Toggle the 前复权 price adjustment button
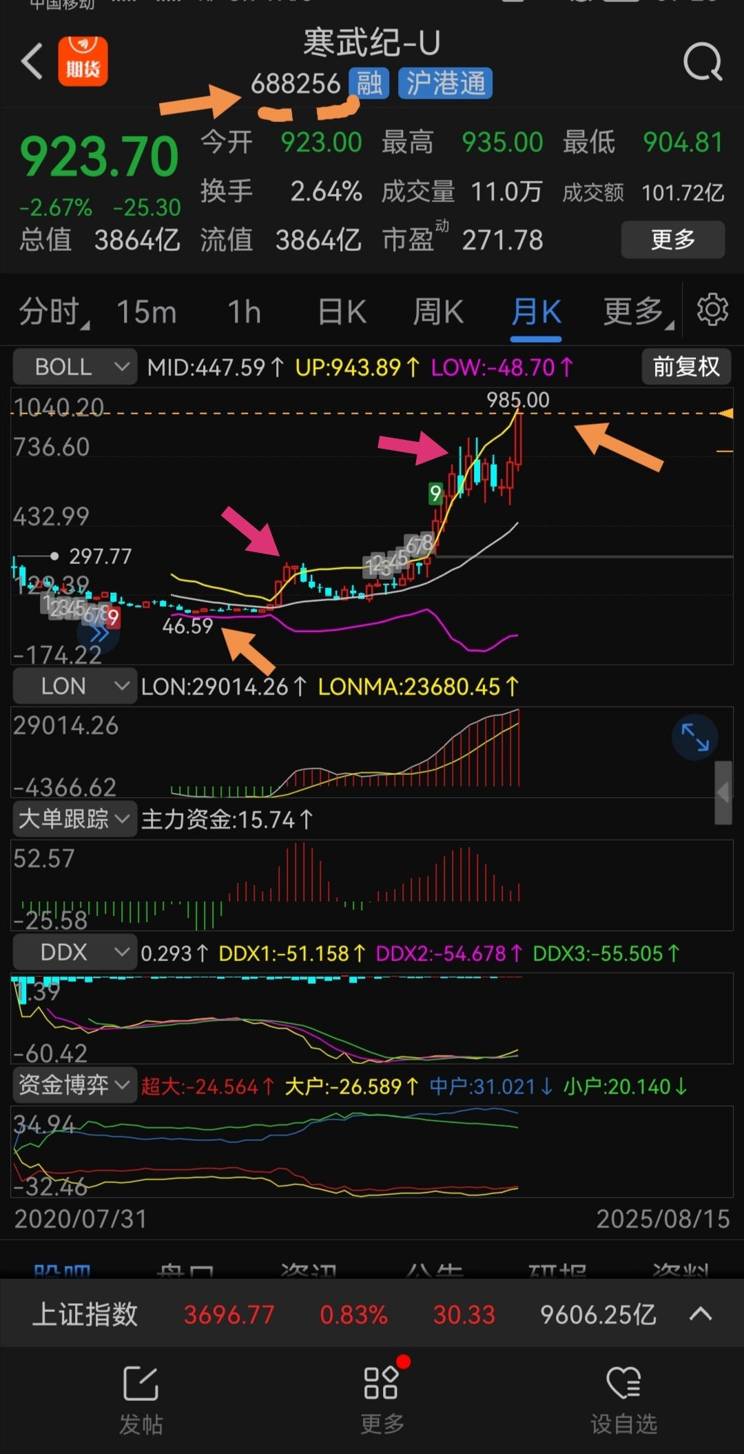 pos(686,366)
